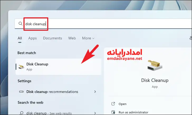Click the search field containing "disk cleanup"
This screenshot has width=192, height=115.
pyautogui.click(x=105, y=24)
